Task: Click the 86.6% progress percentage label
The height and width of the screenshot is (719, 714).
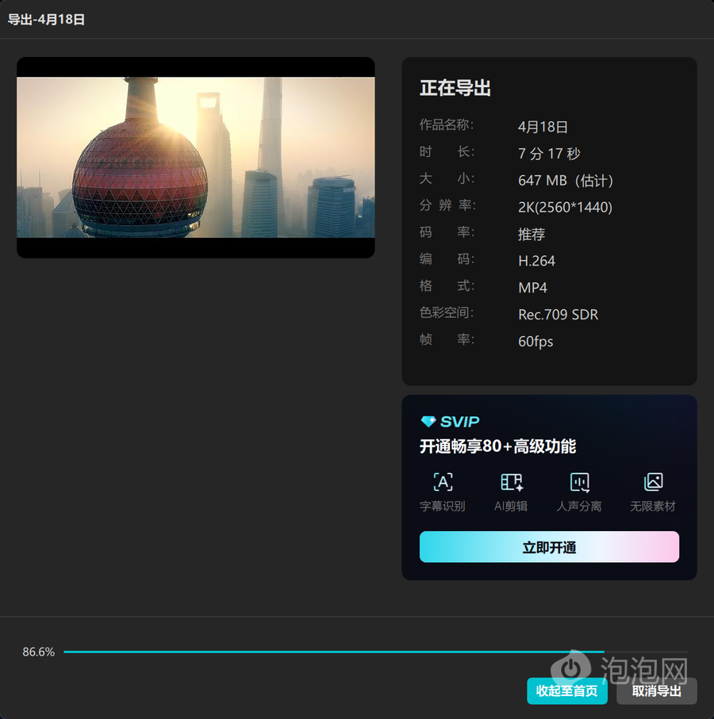Action: (x=39, y=652)
